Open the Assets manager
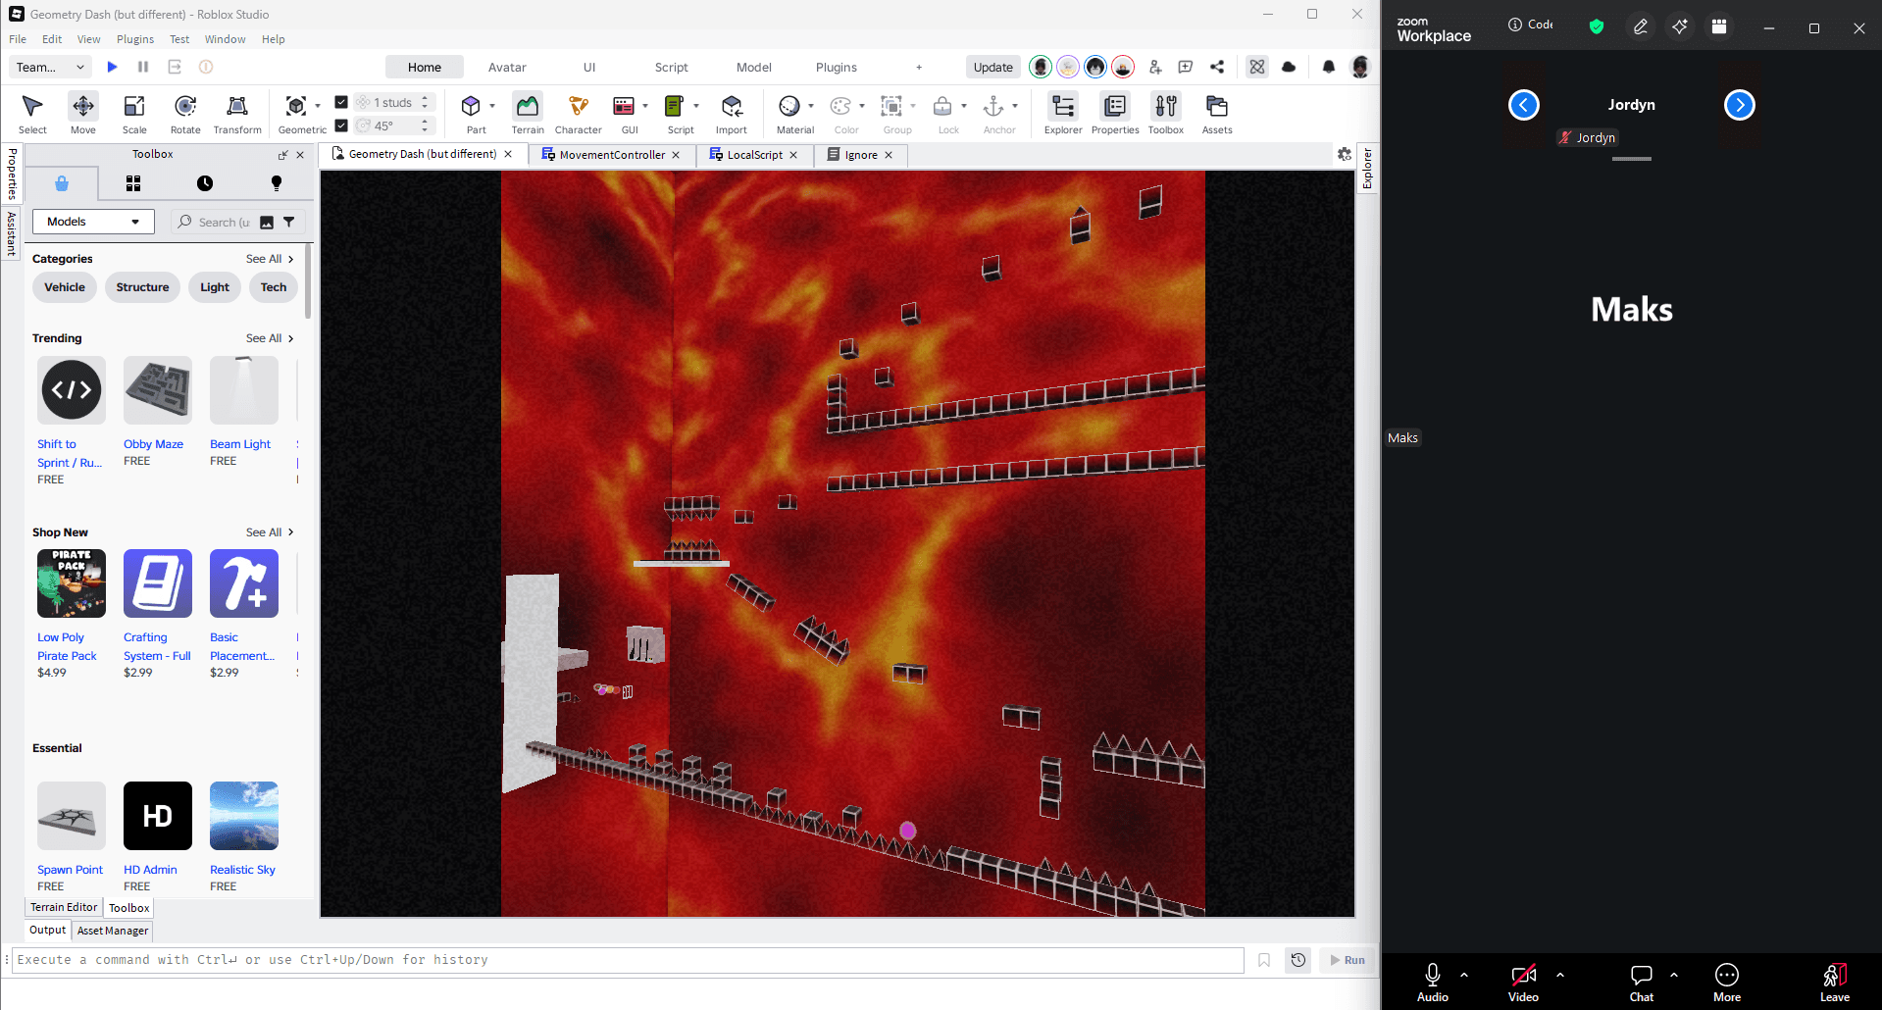 (x=1217, y=113)
